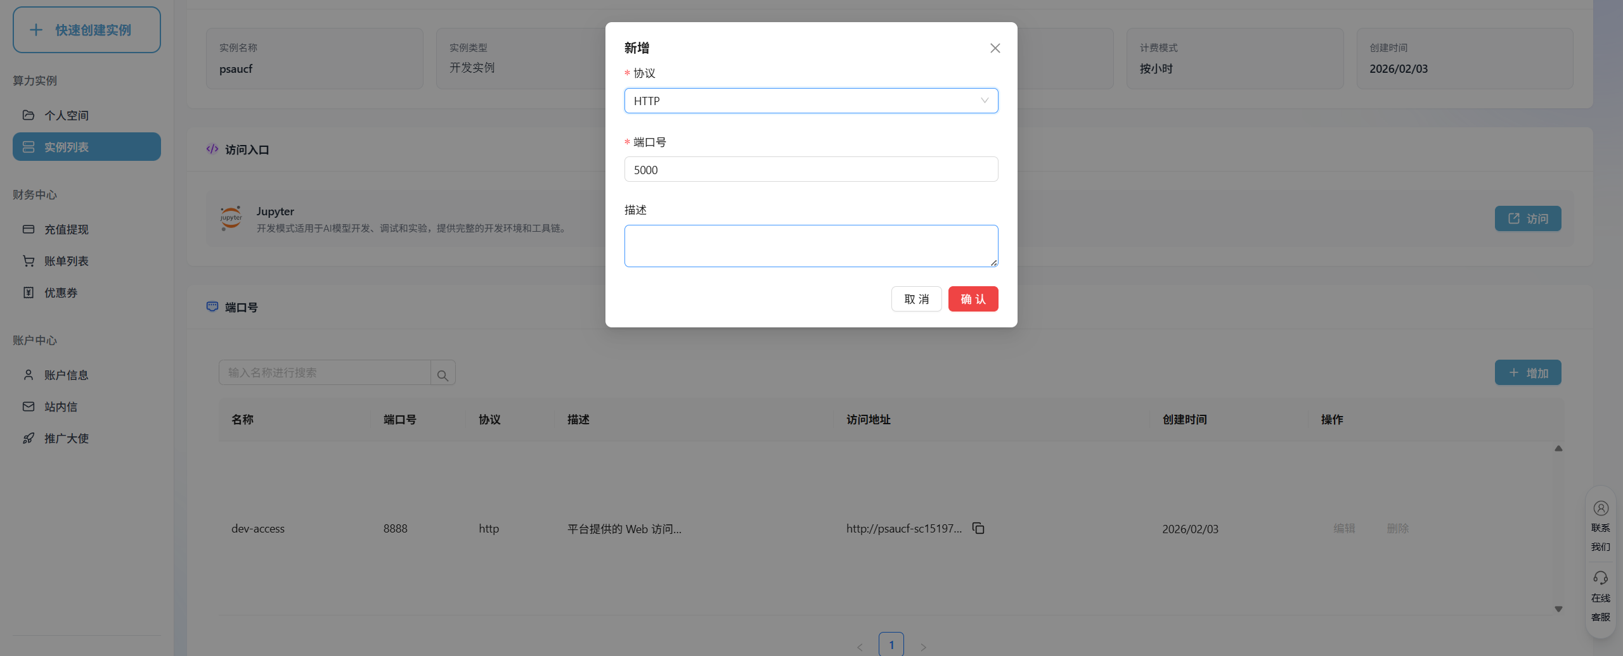Click the 账单列表 shopping cart icon
Screen dimensions: 1623x656
[29, 260]
